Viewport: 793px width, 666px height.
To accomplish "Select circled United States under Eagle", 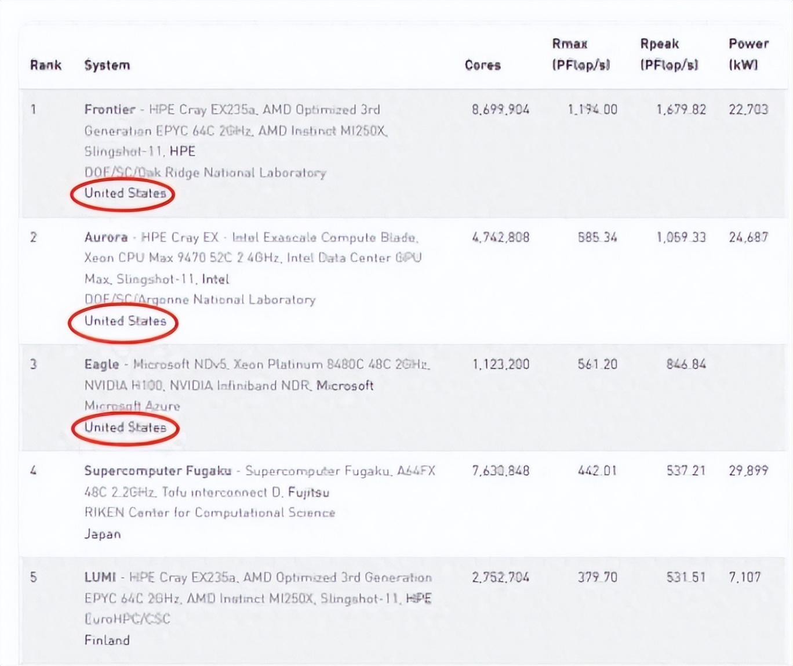I will (x=125, y=428).
